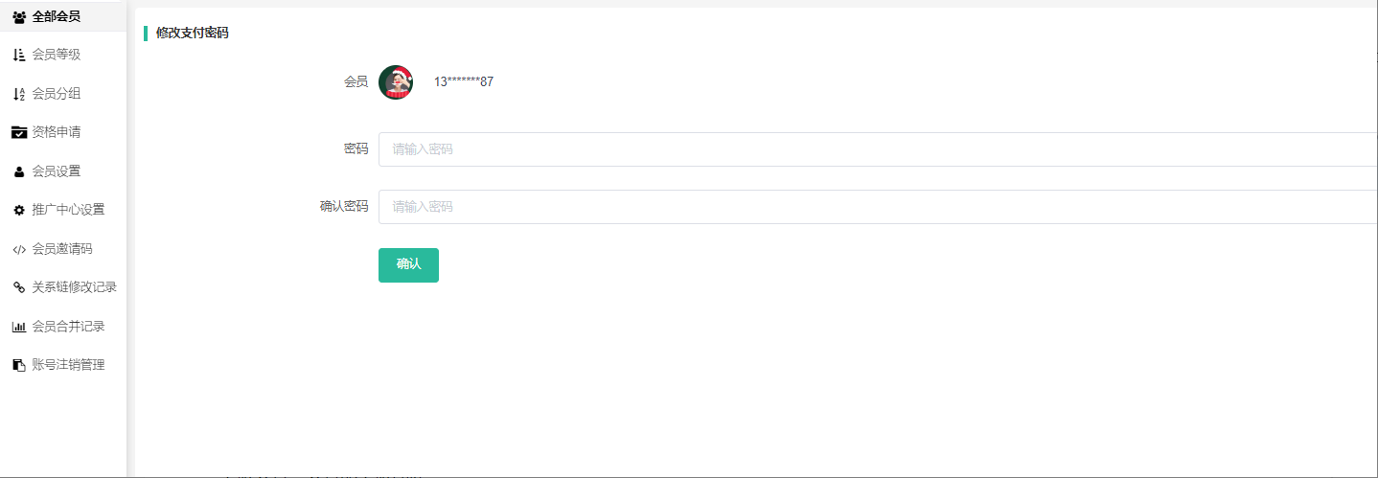Click the 资格申请 folder icon
This screenshot has height=478, width=1378.
[x=19, y=132]
